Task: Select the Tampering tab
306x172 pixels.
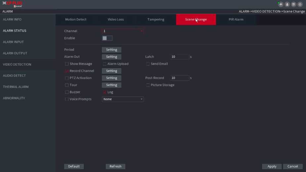Action: [x=156, y=20]
